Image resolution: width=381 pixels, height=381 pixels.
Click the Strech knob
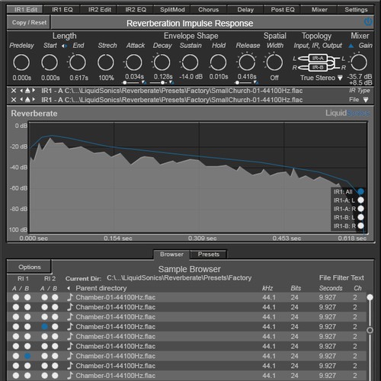point(106,62)
